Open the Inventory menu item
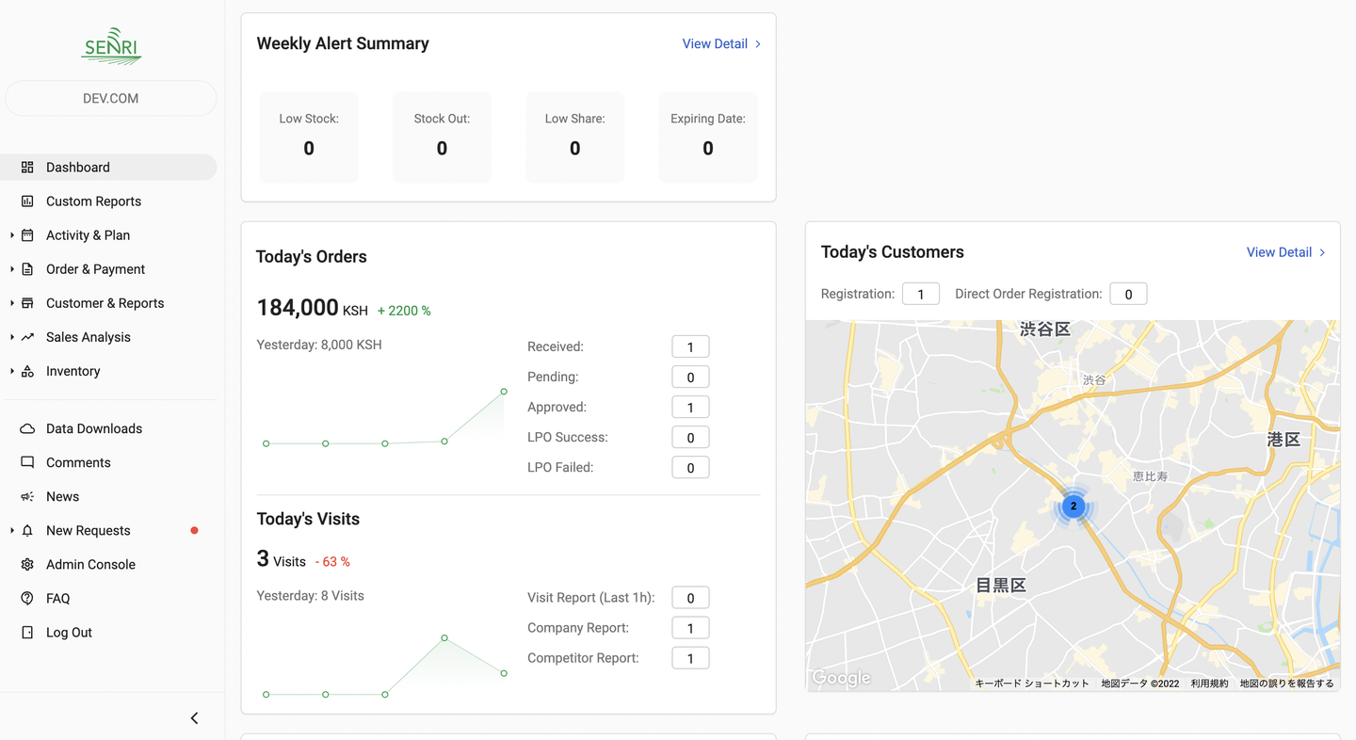Image resolution: width=1356 pixels, height=740 pixels. click(x=73, y=371)
